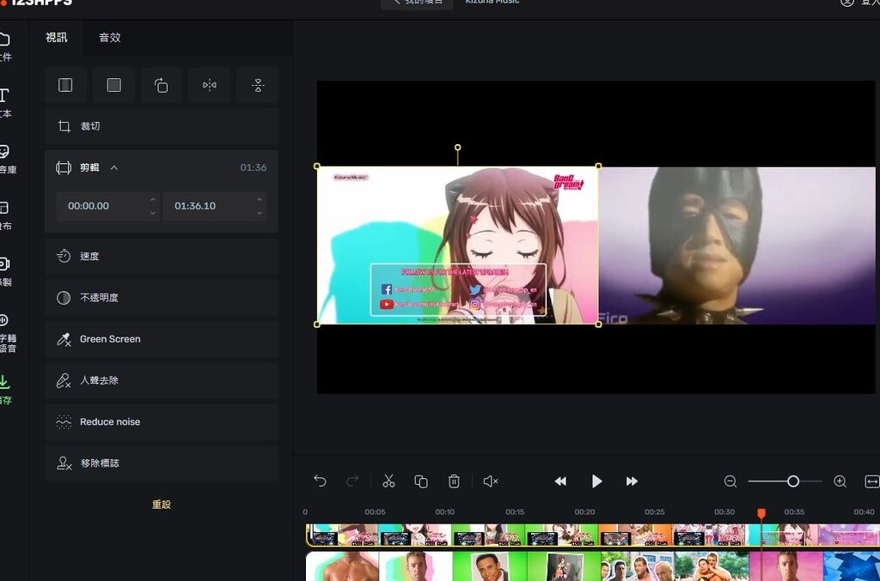Zoom in the timeline with plus magnifier
This screenshot has height=581, width=880.
click(840, 481)
